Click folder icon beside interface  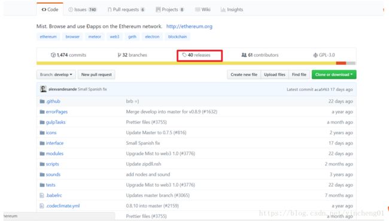(42, 143)
